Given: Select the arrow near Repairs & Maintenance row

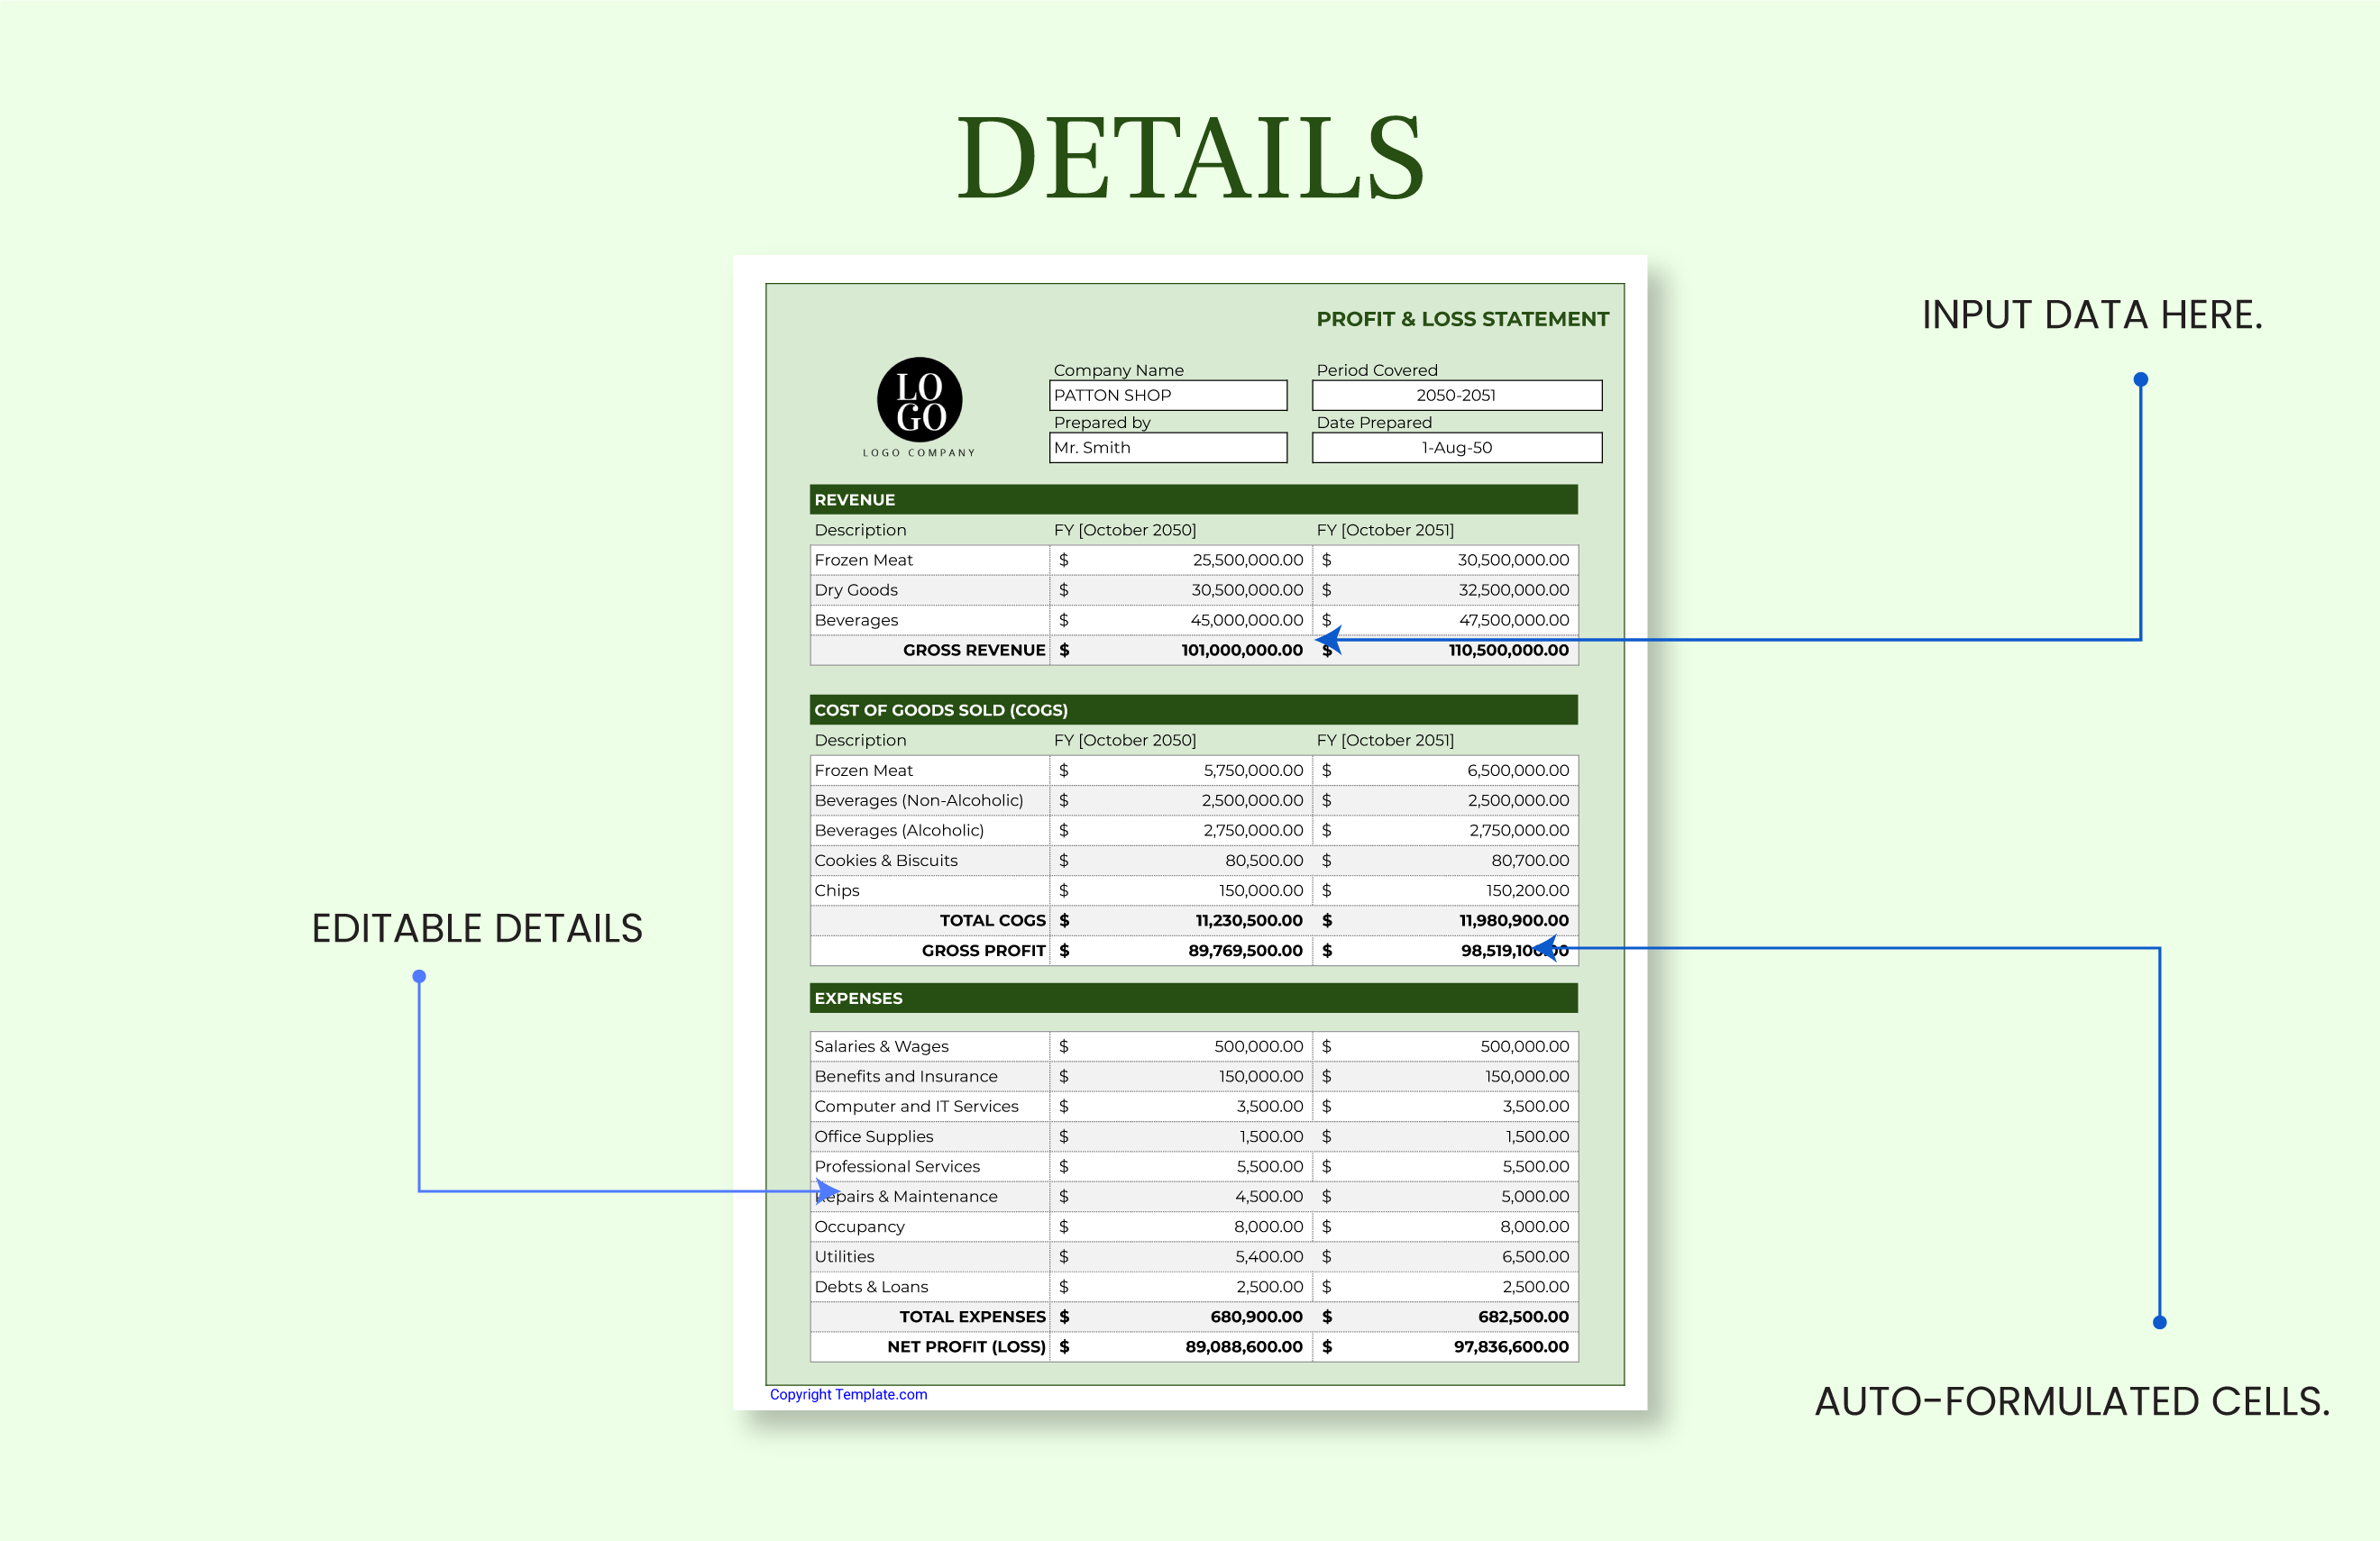Looking at the screenshot, I should pos(826,1191).
